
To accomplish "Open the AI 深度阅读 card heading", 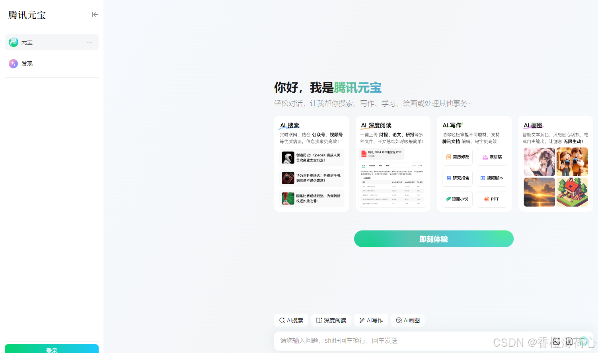I will [376, 125].
